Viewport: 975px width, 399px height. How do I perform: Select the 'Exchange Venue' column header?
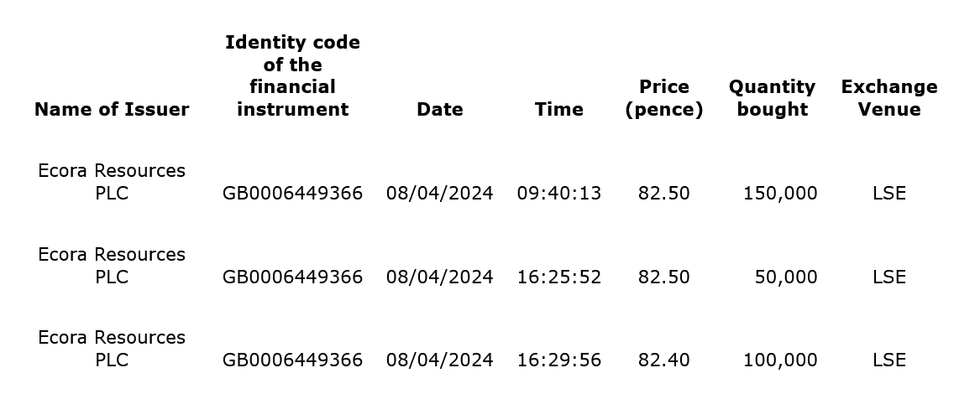click(x=889, y=98)
